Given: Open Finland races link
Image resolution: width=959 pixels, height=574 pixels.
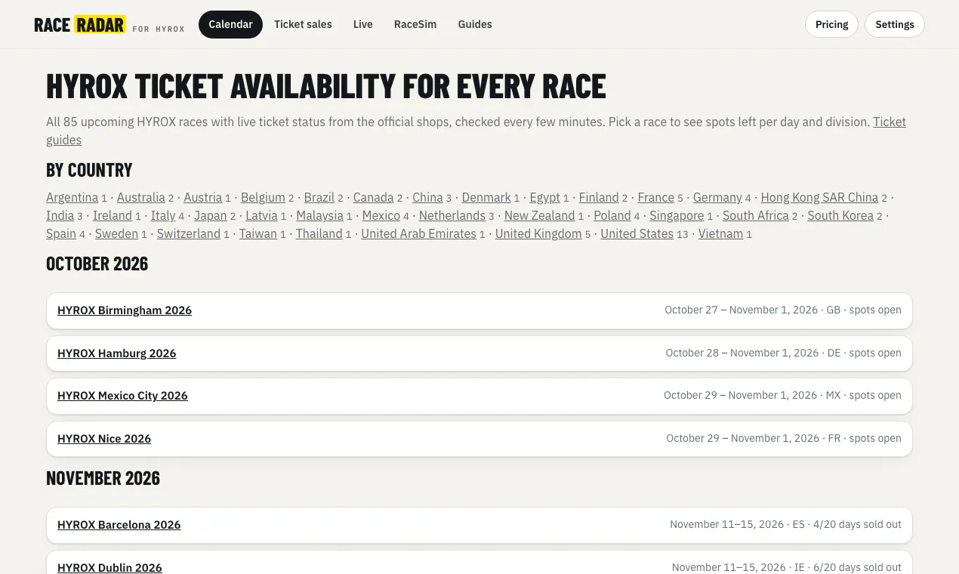Looking at the screenshot, I should (x=599, y=197).
